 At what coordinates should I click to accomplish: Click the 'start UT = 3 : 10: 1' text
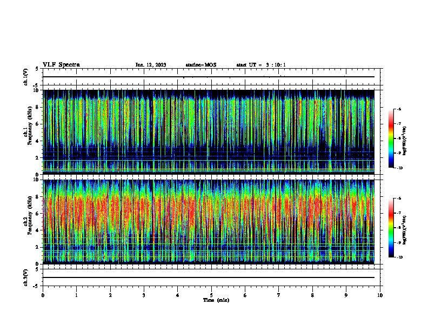[x=261, y=65]
